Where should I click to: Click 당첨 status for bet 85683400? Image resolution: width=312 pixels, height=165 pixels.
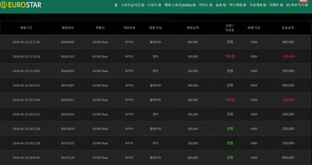[230, 42]
